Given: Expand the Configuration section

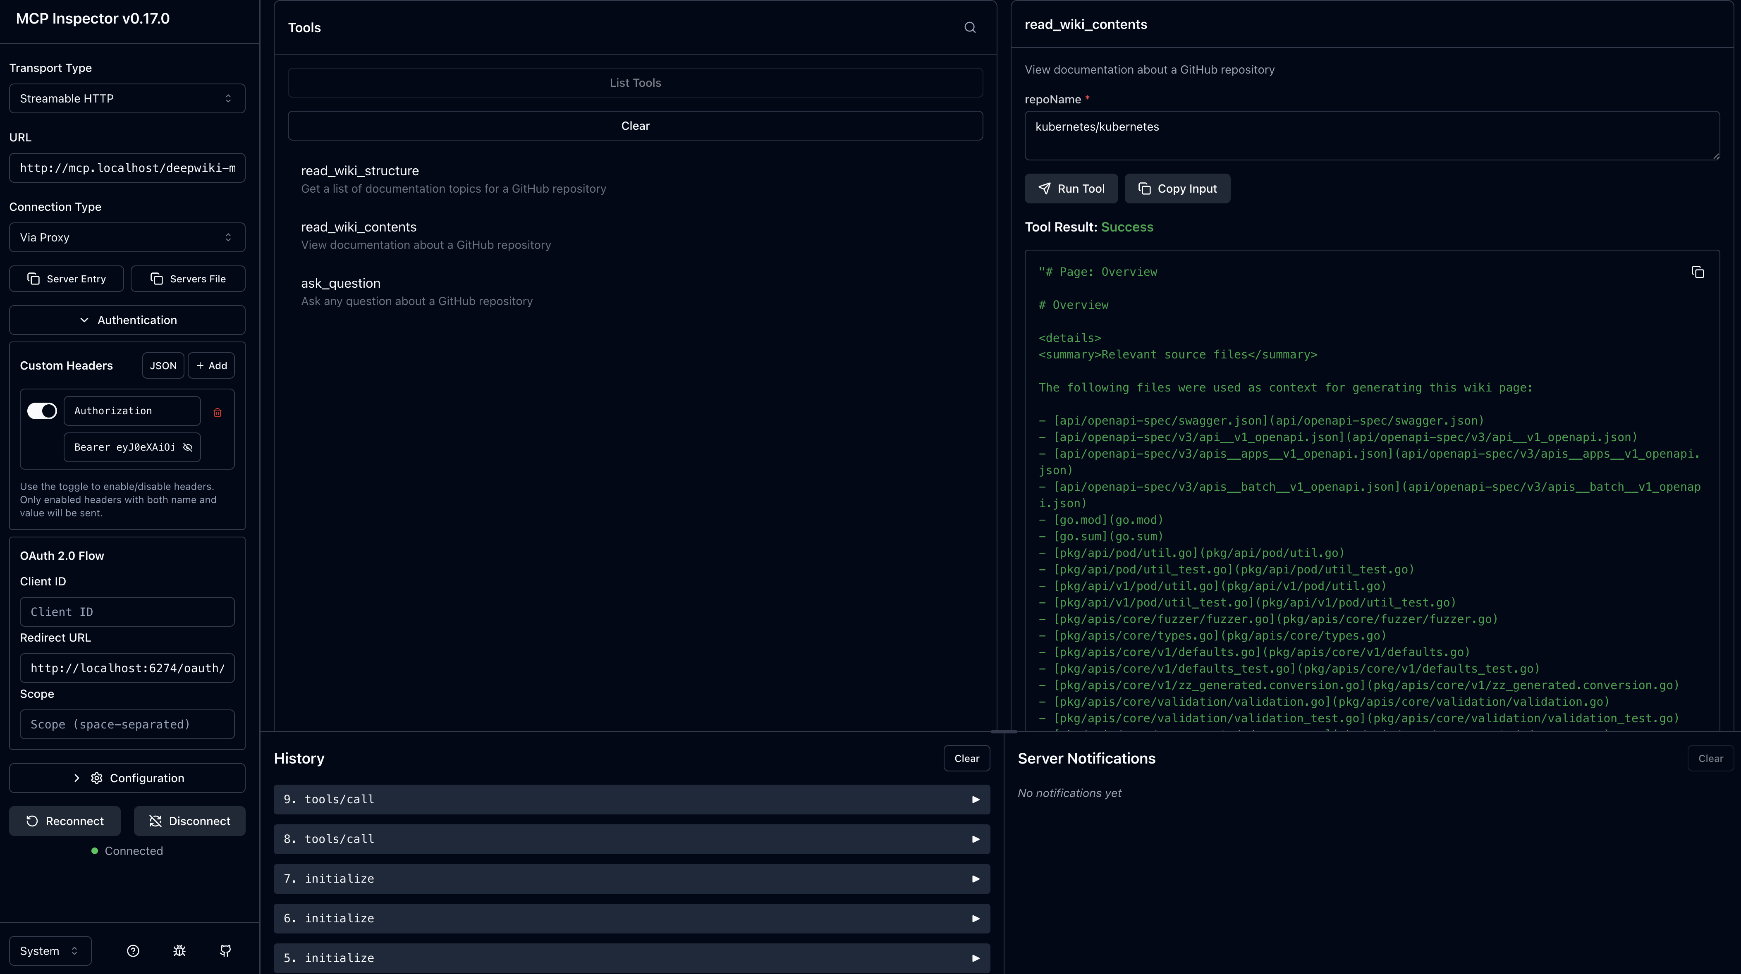Looking at the screenshot, I should pos(127,778).
